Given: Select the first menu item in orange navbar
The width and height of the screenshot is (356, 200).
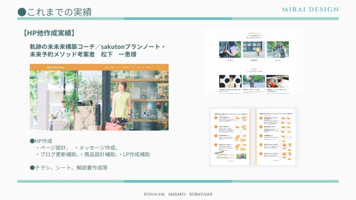Looking at the screenshot, I should [110, 67].
